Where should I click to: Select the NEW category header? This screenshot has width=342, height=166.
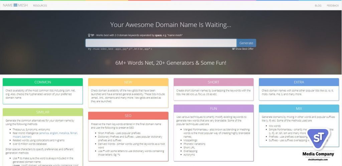(128, 82)
